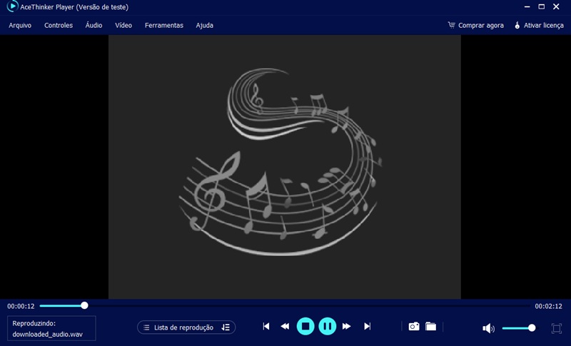Click Comprar agora link
571x346 pixels.
(480, 26)
